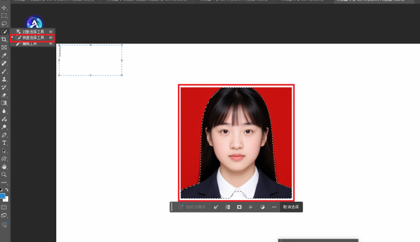Select the Type tool
The image size is (420, 242).
pos(5,143)
